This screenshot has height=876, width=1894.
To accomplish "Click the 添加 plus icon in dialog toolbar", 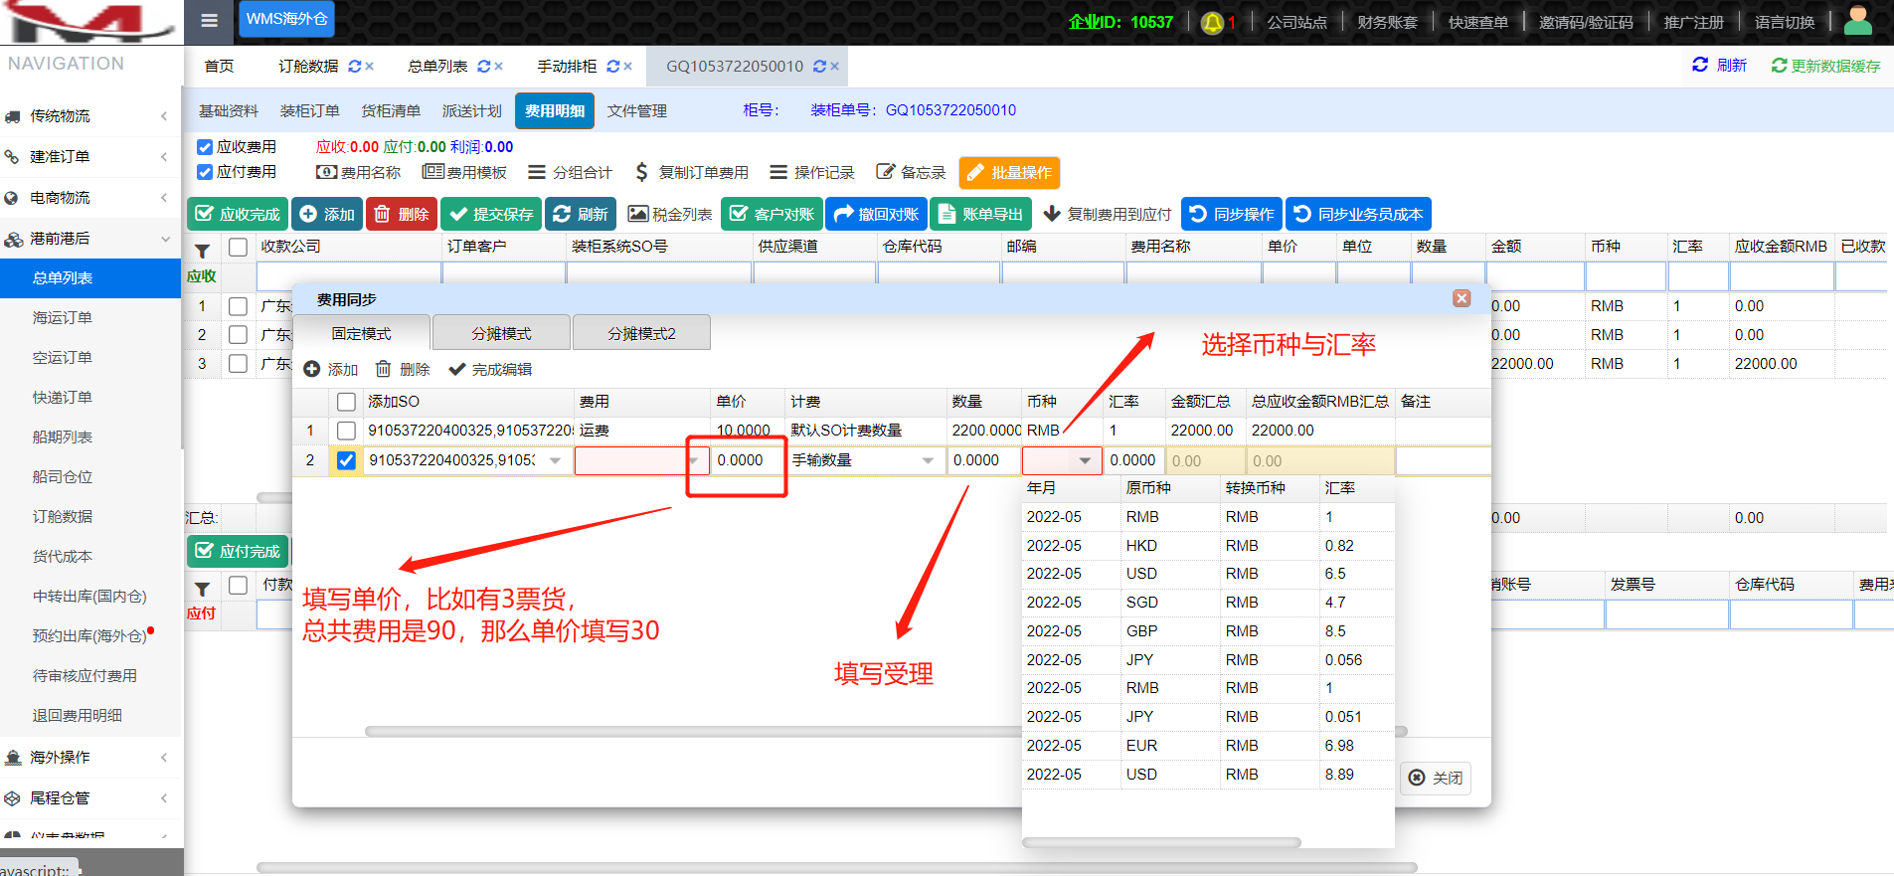I will point(312,370).
